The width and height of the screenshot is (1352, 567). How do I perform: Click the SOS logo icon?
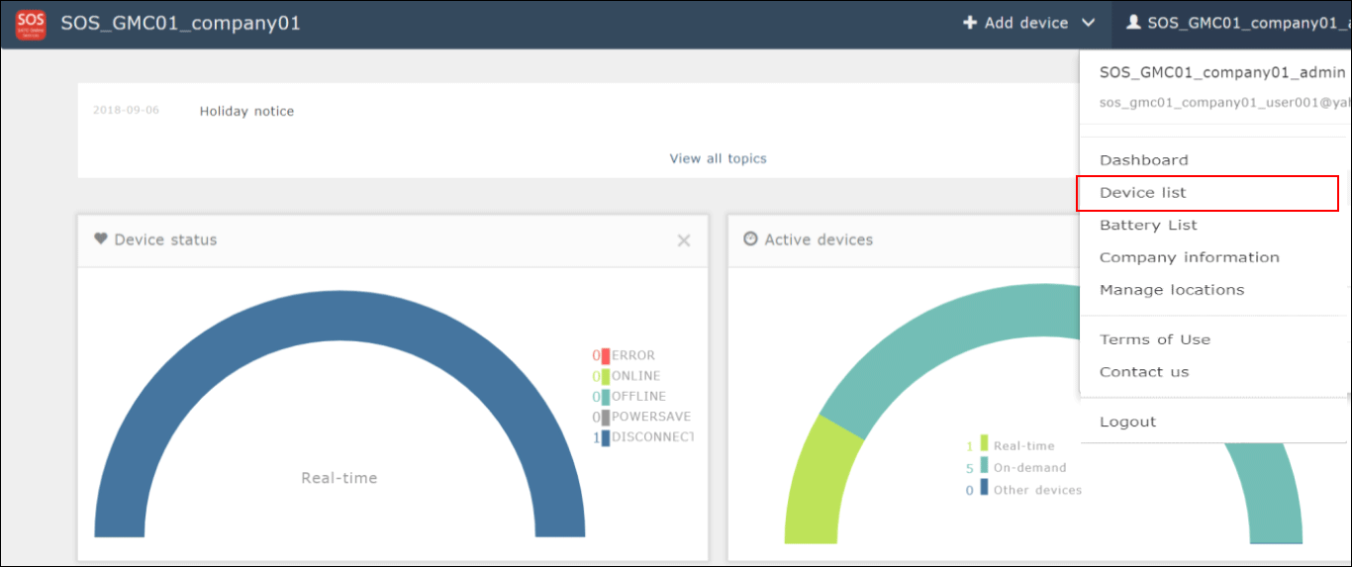[x=30, y=24]
